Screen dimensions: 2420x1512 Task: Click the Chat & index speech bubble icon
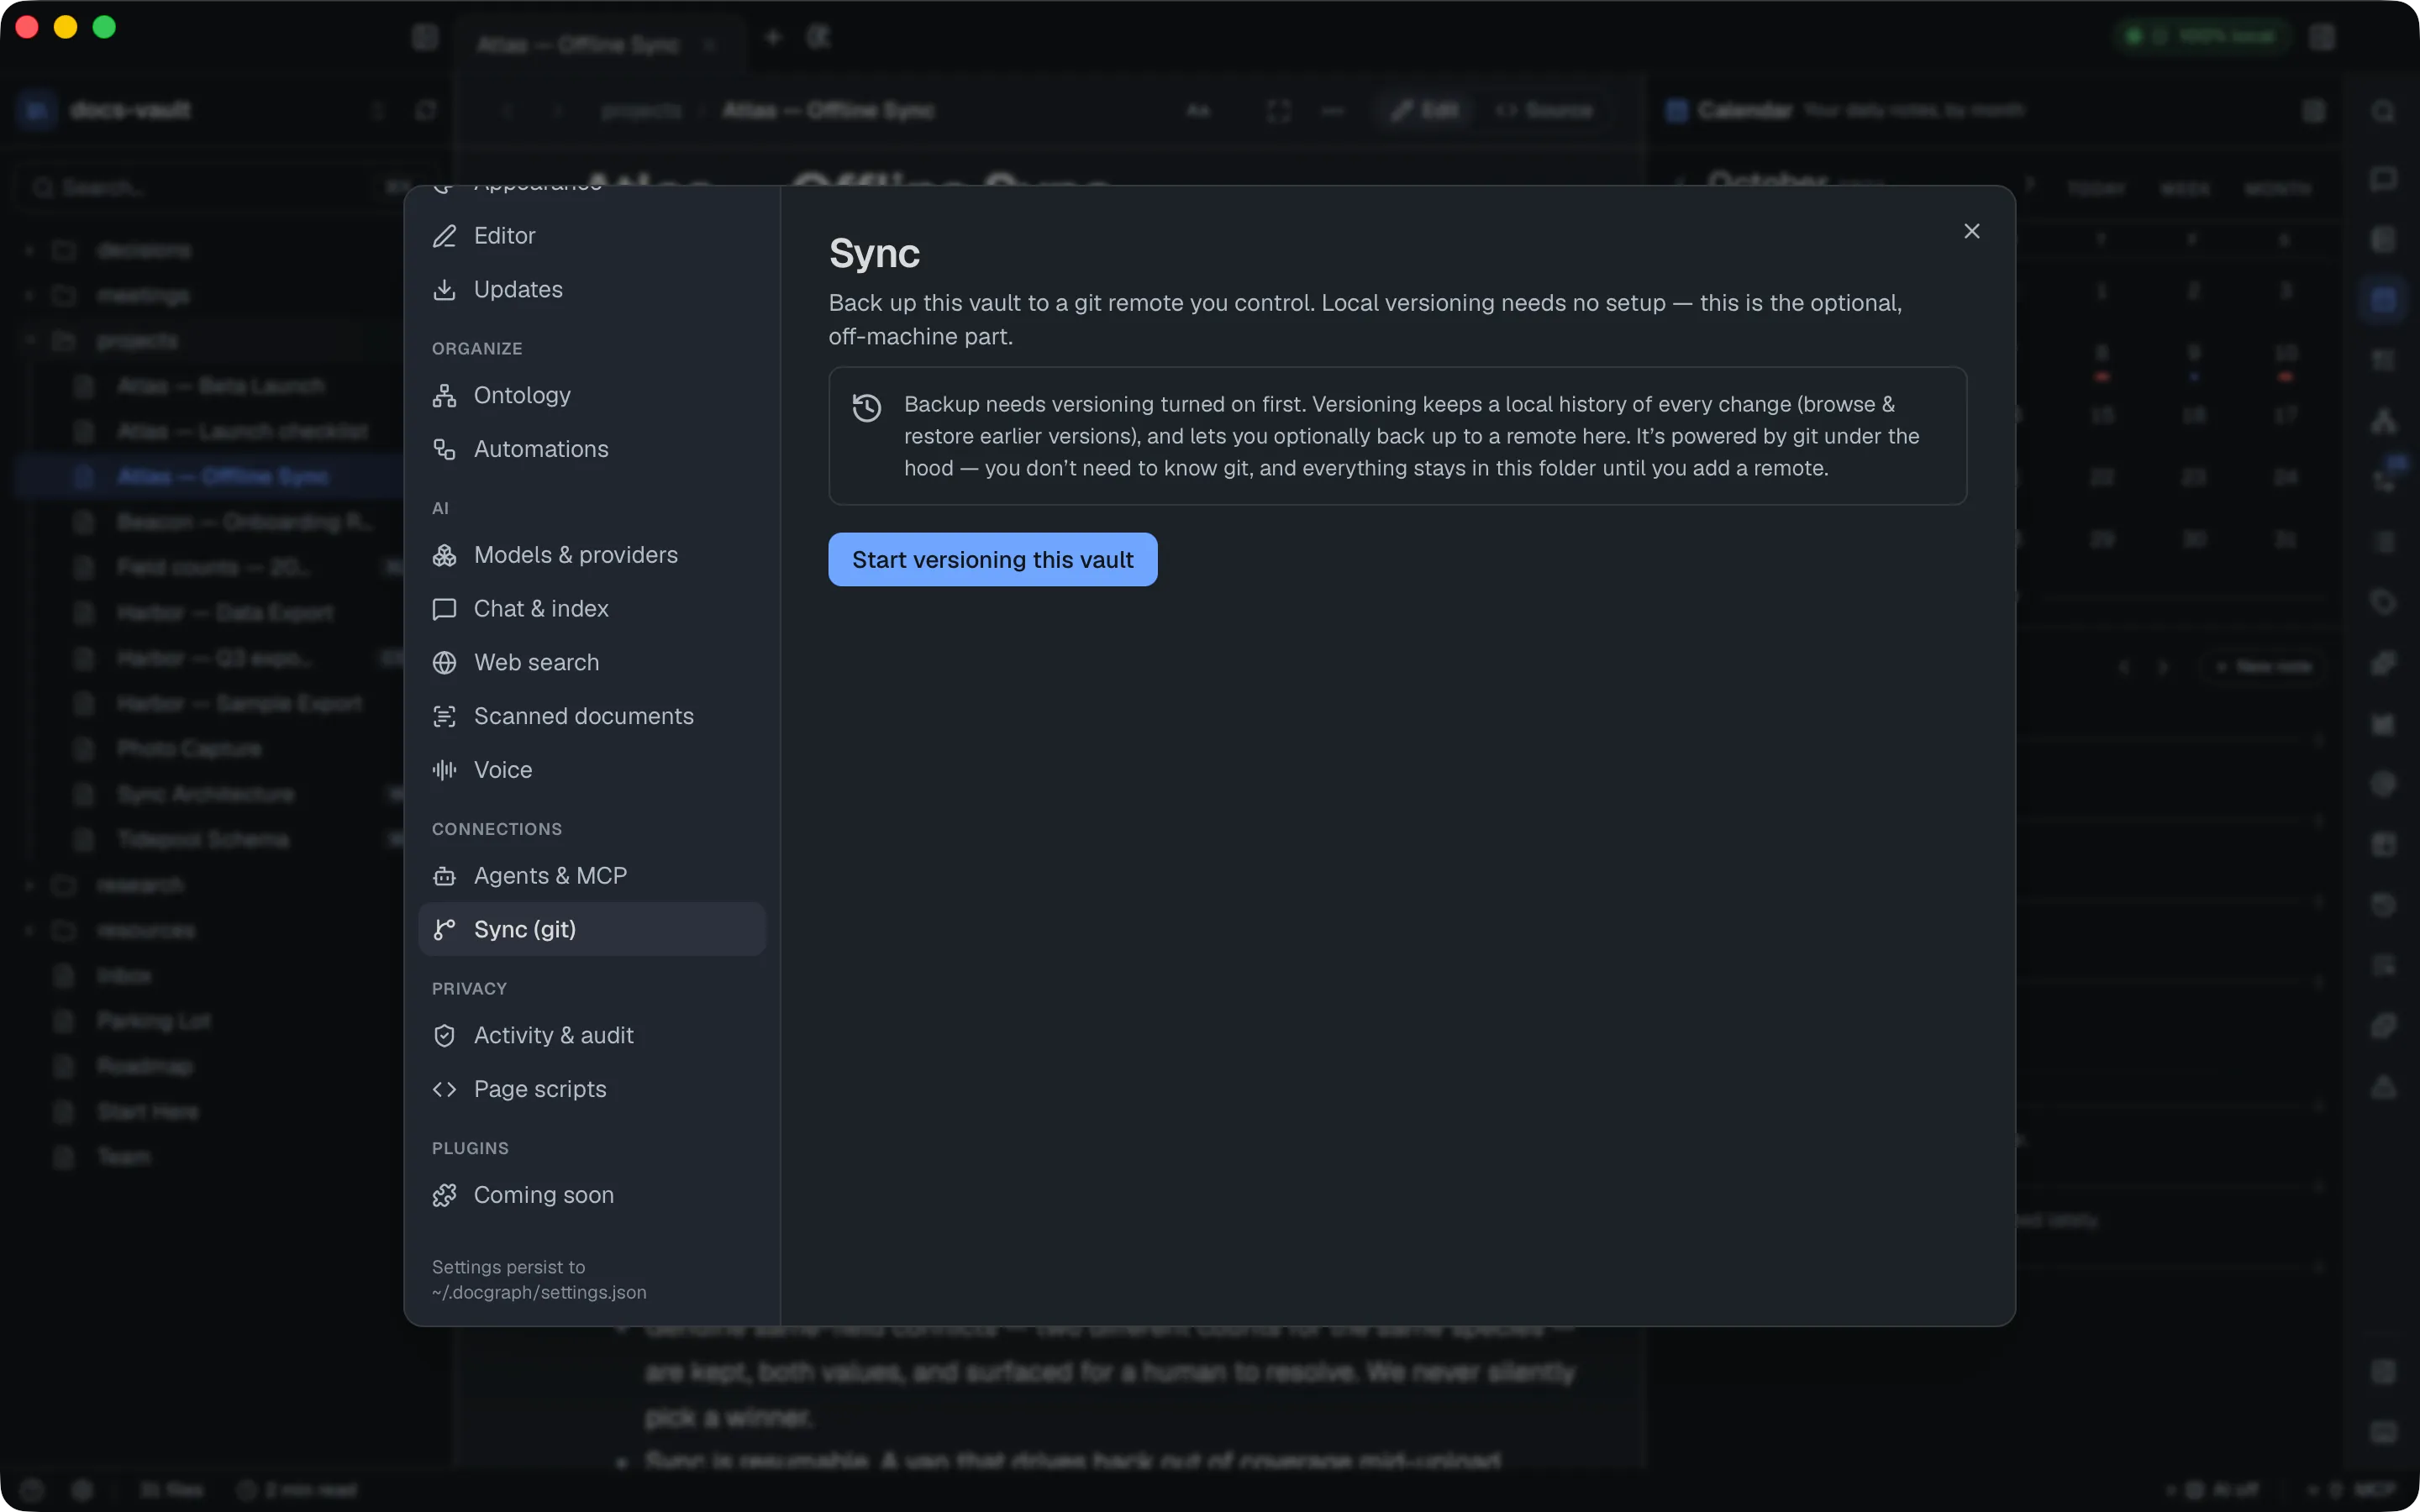pyautogui.click(x=444, y=609)
